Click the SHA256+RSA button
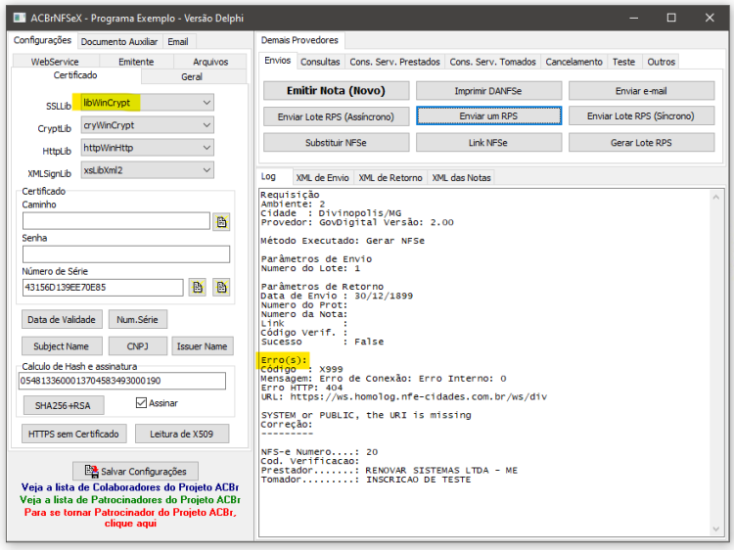The height and width of the screenshot is (550, 734). [64, 405]
